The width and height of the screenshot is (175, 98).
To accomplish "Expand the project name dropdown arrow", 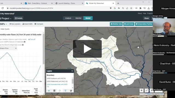I will [x=11, y=19].
